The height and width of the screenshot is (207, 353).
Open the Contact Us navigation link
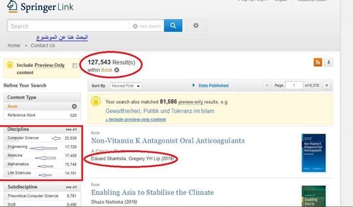43,46
